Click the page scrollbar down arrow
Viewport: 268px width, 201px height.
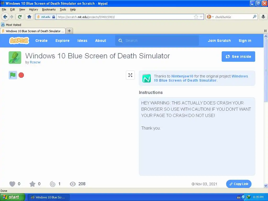coord(266,186)
